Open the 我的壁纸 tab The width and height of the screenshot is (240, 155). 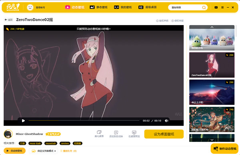(123, 7)
